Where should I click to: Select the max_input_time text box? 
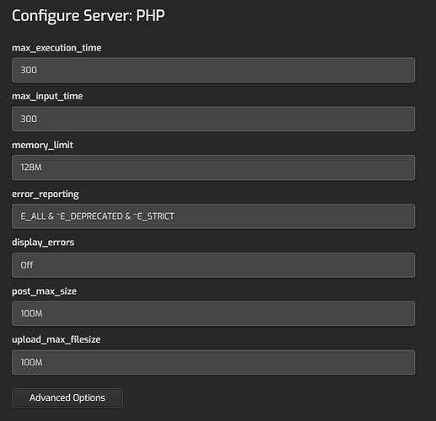(x=213, y=119)
